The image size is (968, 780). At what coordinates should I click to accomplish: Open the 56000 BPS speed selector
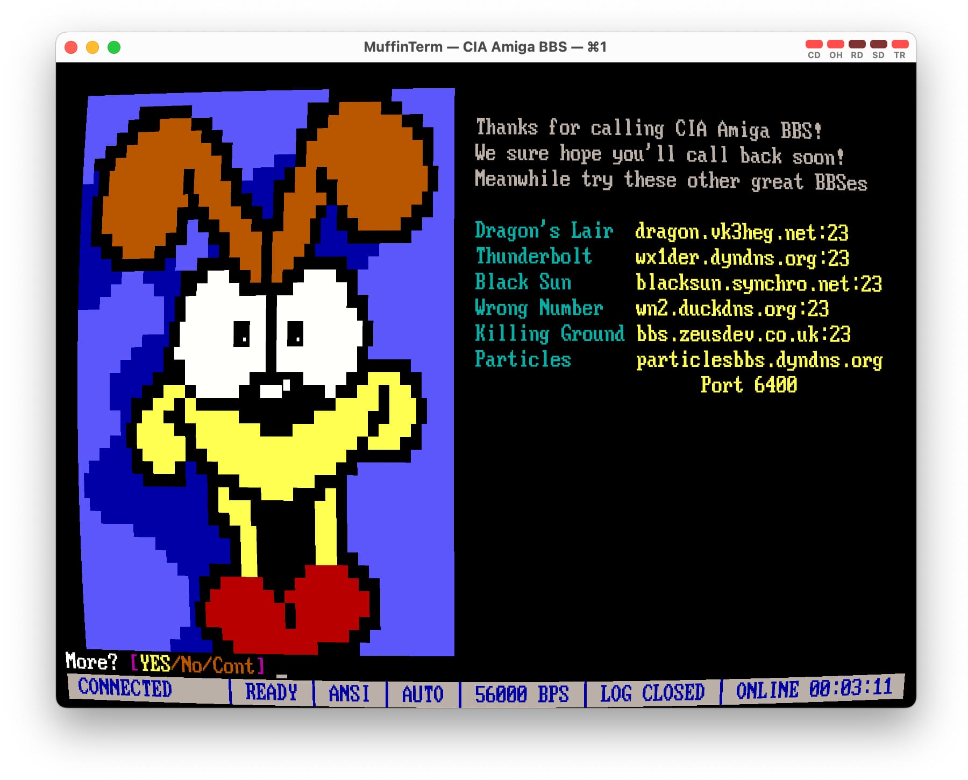point(522,694)
